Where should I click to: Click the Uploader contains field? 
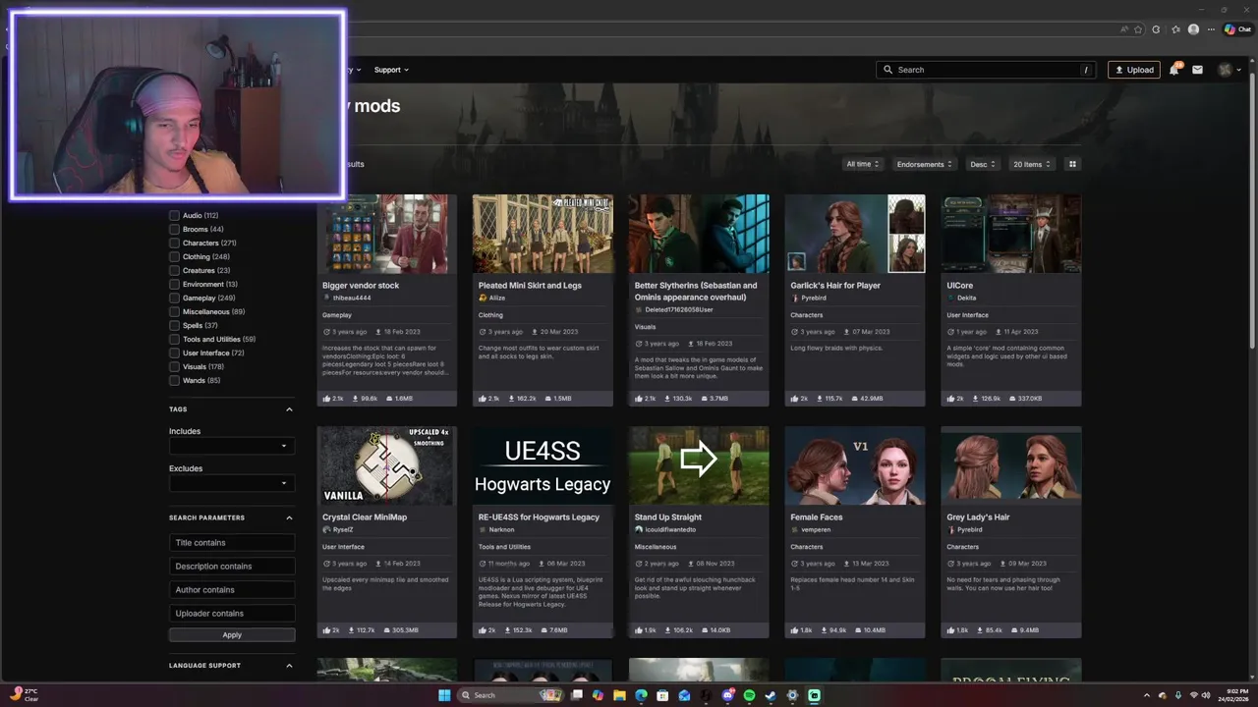click(232, 613)
